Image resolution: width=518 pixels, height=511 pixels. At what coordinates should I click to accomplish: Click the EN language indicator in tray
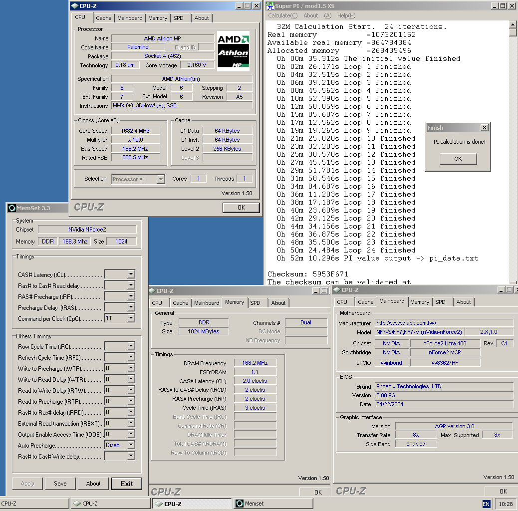point(486,504)
